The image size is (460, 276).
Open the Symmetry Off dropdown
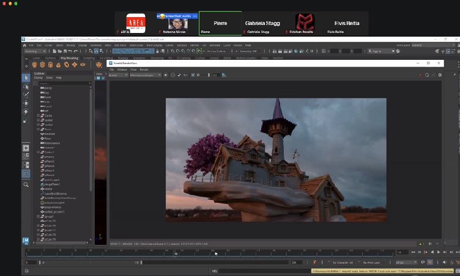click(250, 51)
